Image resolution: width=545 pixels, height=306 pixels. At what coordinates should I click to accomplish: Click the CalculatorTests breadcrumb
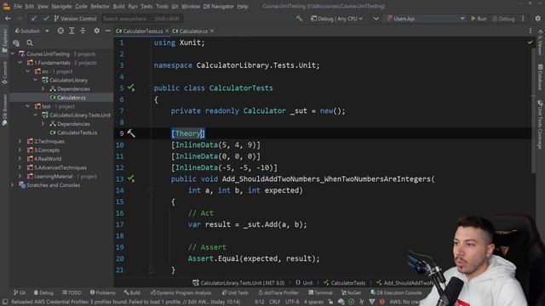pos(344,283)
